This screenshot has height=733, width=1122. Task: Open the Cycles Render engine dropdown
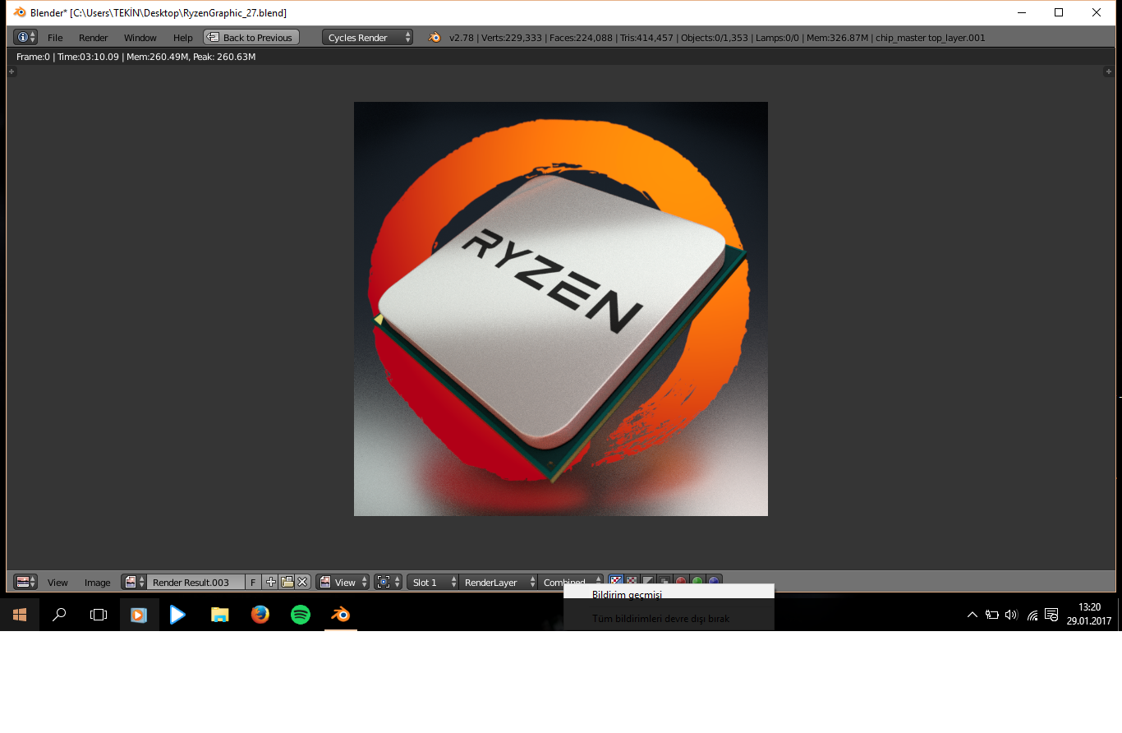[368, 38]
